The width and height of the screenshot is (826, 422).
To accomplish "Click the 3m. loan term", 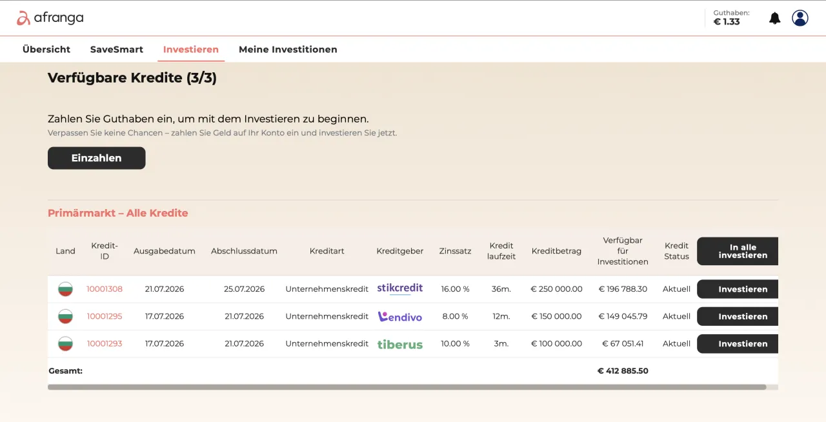I will tap(501, 343).
